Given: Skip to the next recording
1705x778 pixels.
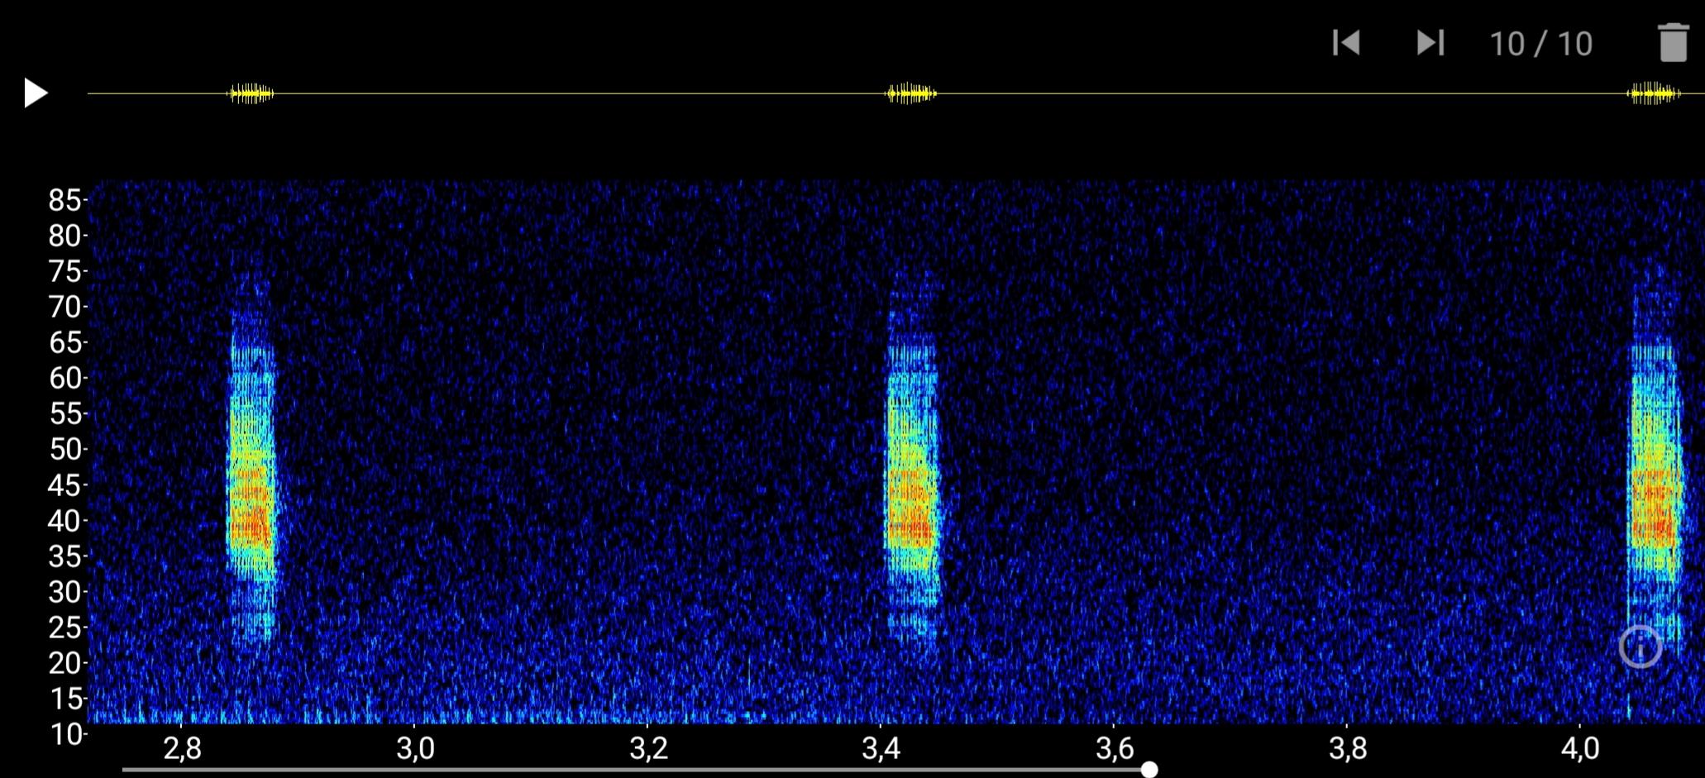Looking at the screenshot, I should [x=1430, y=43].
